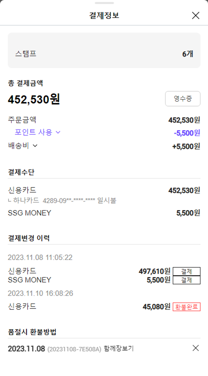Select the 2023.11.10 16:08:26 history timestamp
The image size is (208, 376).
coord(40,293)
